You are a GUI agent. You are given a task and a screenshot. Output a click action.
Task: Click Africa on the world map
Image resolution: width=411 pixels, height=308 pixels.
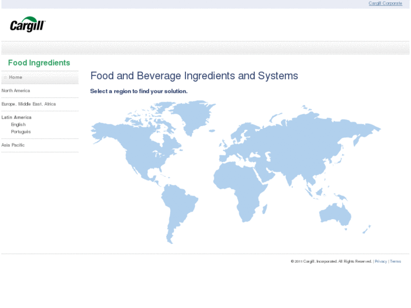[240, 181]
